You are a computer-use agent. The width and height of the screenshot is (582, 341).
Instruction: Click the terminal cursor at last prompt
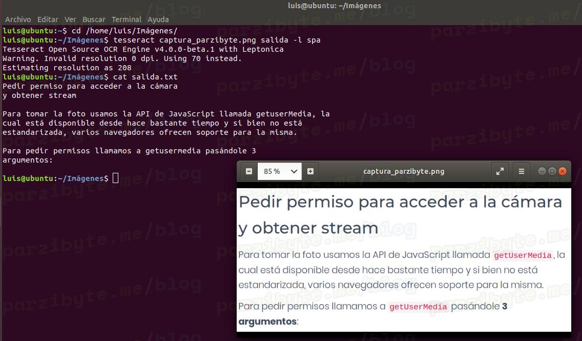pyautogui.click(x=115, y=178)
